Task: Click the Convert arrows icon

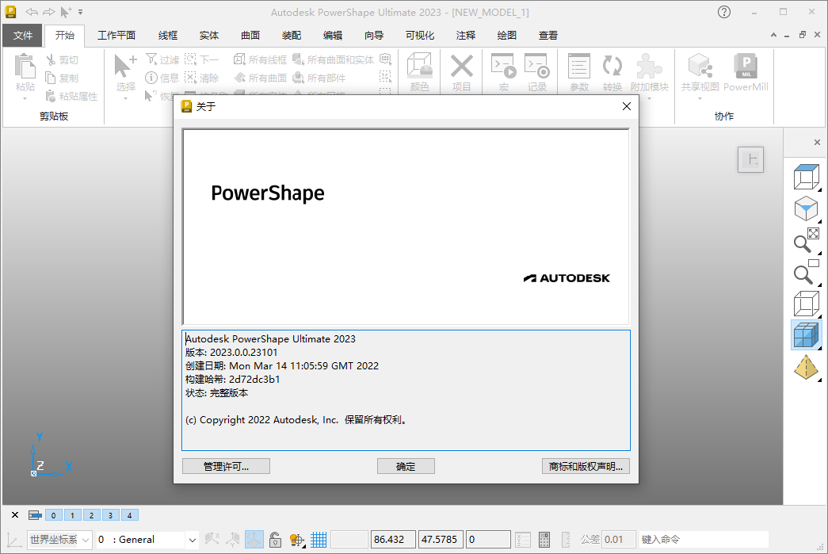Action: coord(612,66)
